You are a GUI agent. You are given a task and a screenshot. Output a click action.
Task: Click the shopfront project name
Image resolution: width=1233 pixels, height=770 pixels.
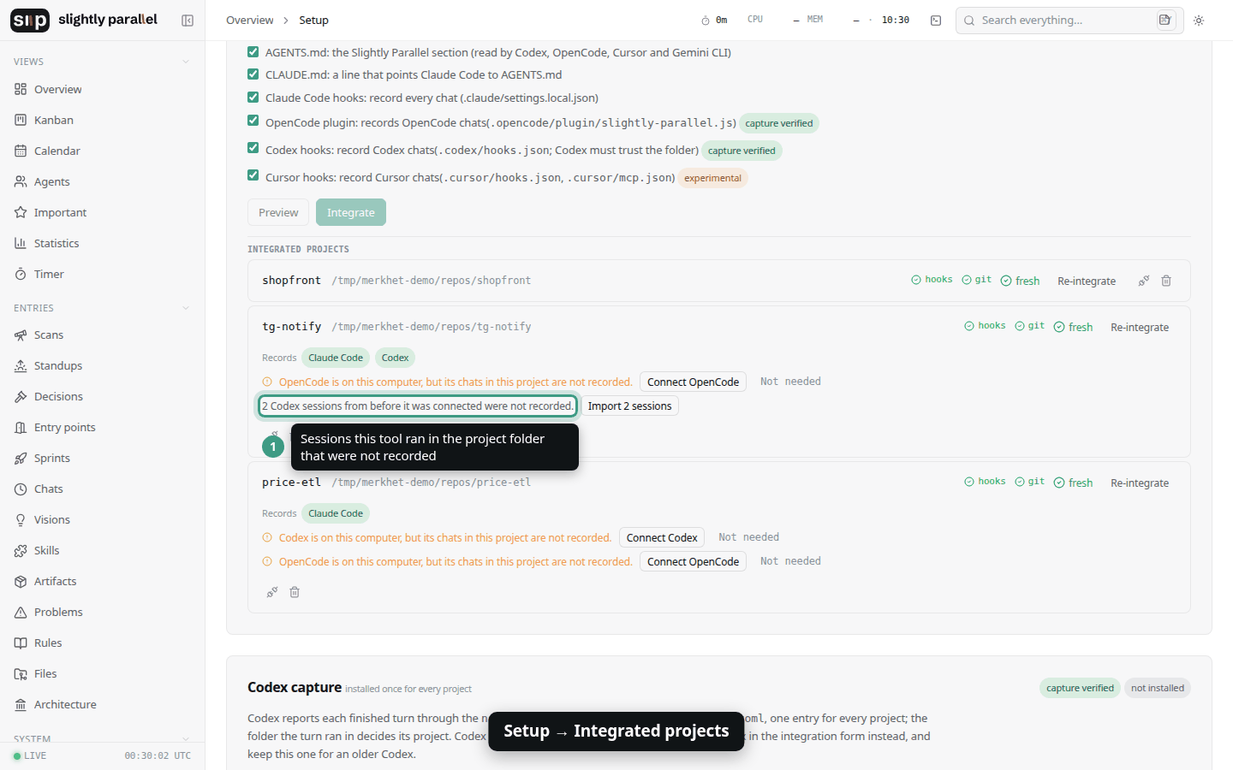291,281
